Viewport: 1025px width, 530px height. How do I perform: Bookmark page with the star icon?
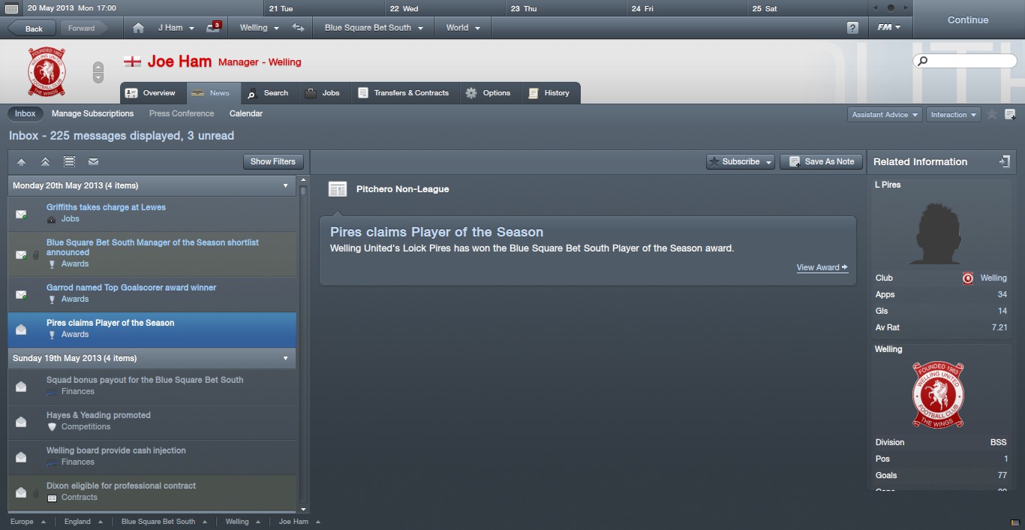[x=991, y=114]
